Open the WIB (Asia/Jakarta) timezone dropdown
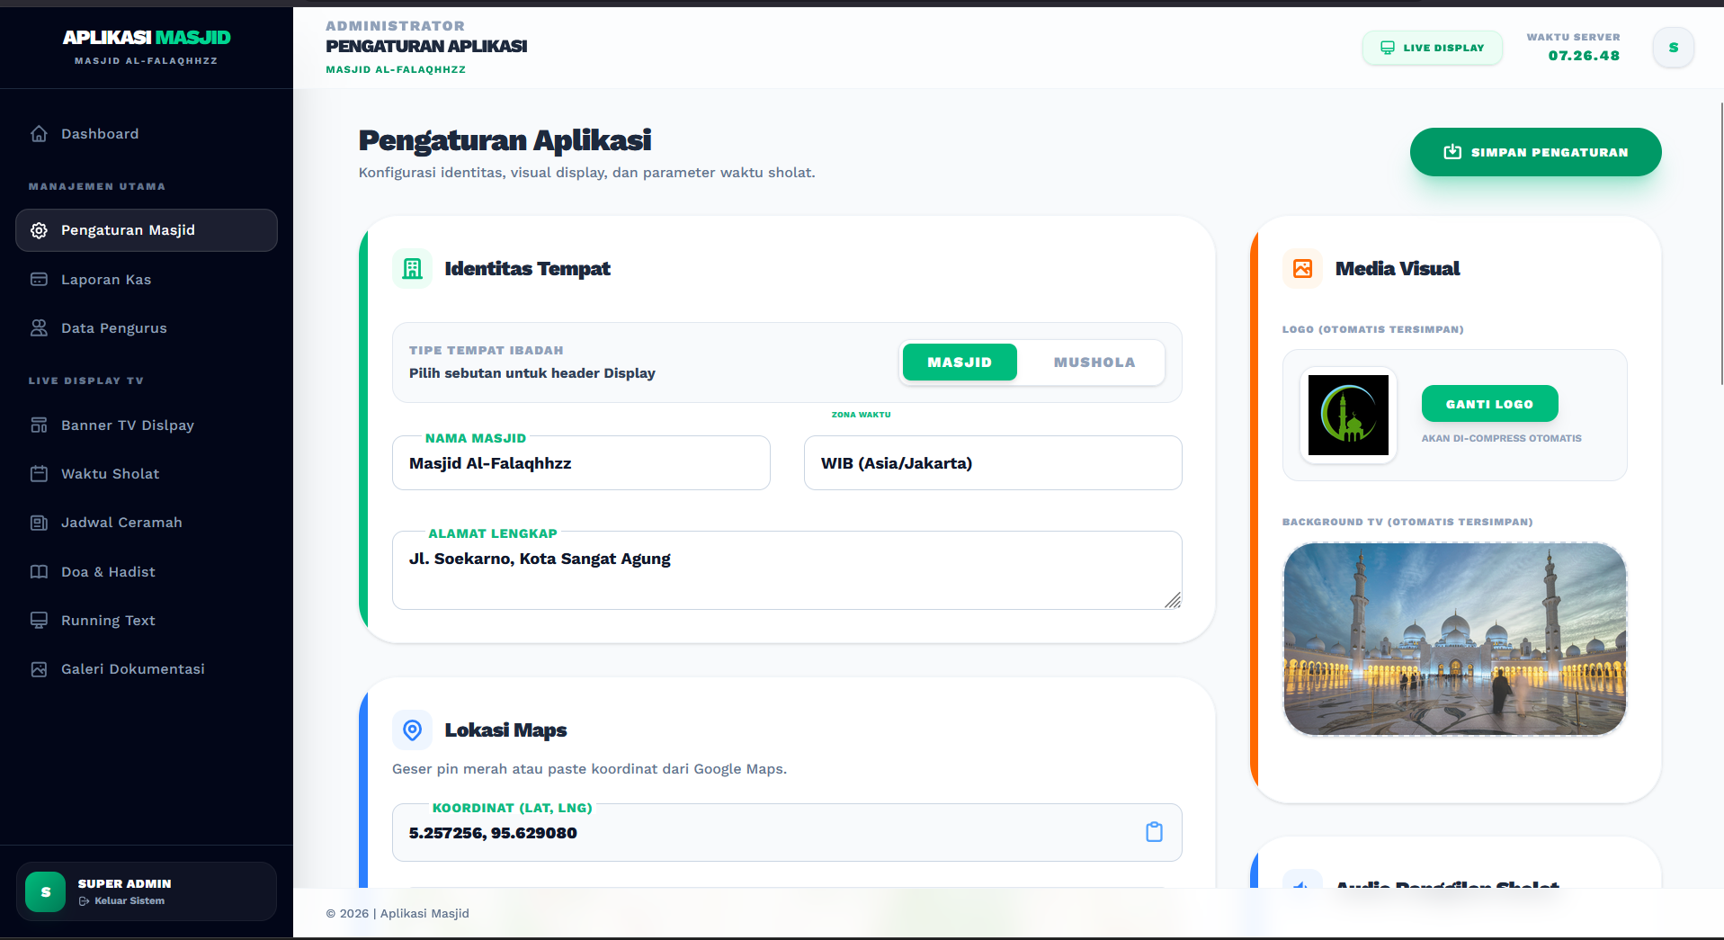1724x940 pixels. [993, 463]
